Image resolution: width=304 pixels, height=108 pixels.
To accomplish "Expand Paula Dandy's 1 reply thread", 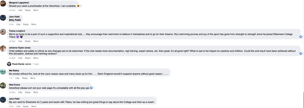I will click(x=36, y=64).
